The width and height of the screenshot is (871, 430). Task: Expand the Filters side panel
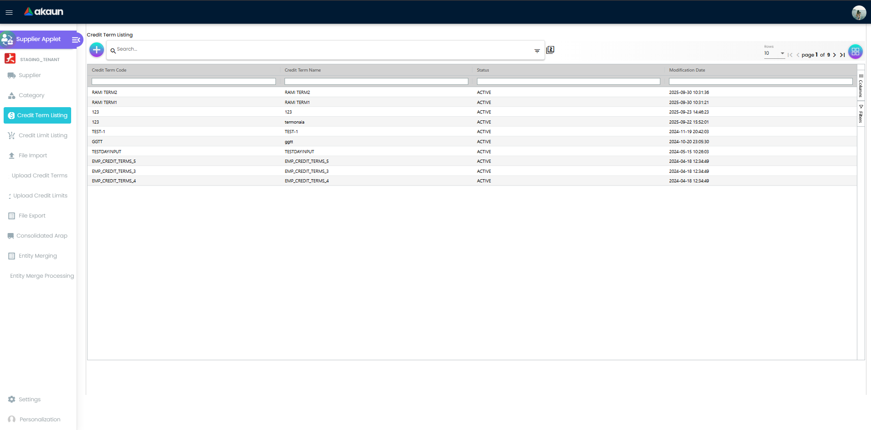coord(861,114)
